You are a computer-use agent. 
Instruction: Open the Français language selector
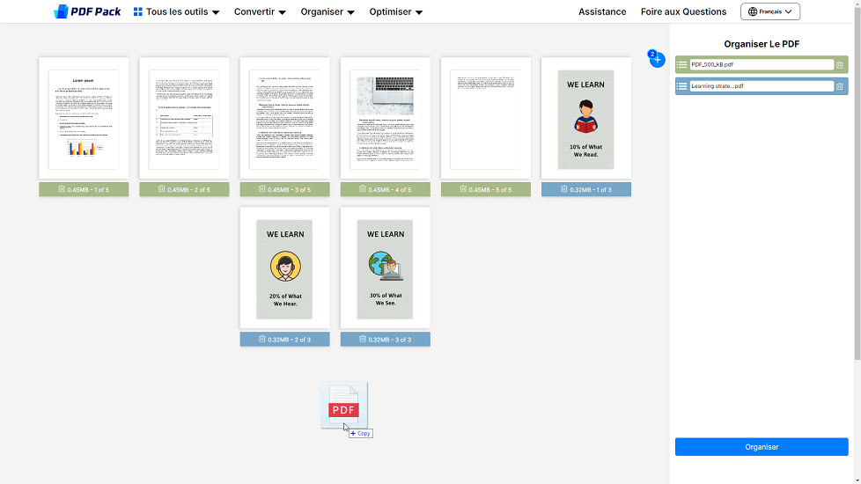(x=770, y=11)
